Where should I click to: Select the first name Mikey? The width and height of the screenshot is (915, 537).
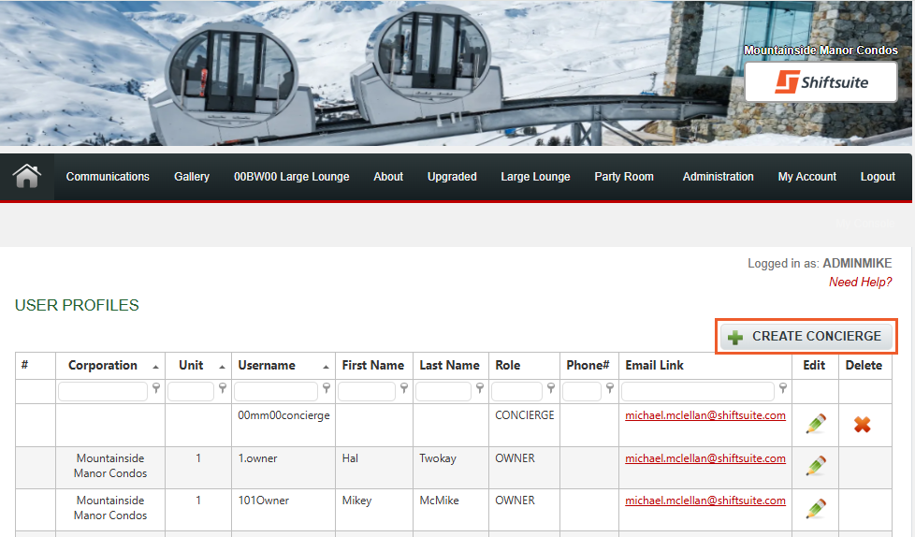(x=356, y=501)
